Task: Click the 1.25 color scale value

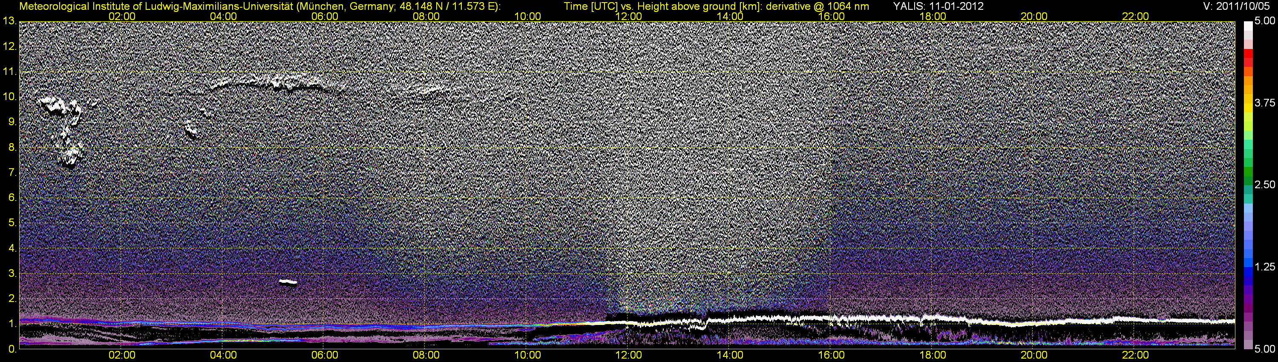Action: [1265, 267]
